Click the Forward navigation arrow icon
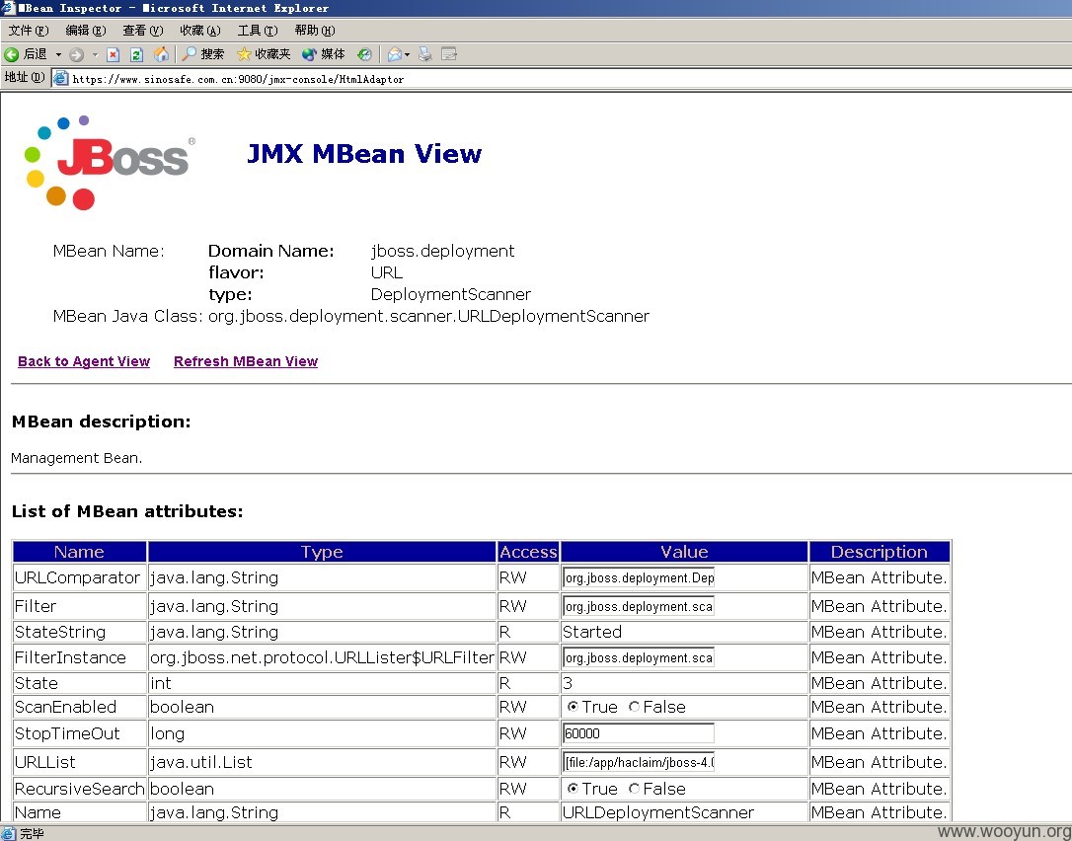Image resolution: width=1072 pixels, height=841 pixels. (77, 54)
